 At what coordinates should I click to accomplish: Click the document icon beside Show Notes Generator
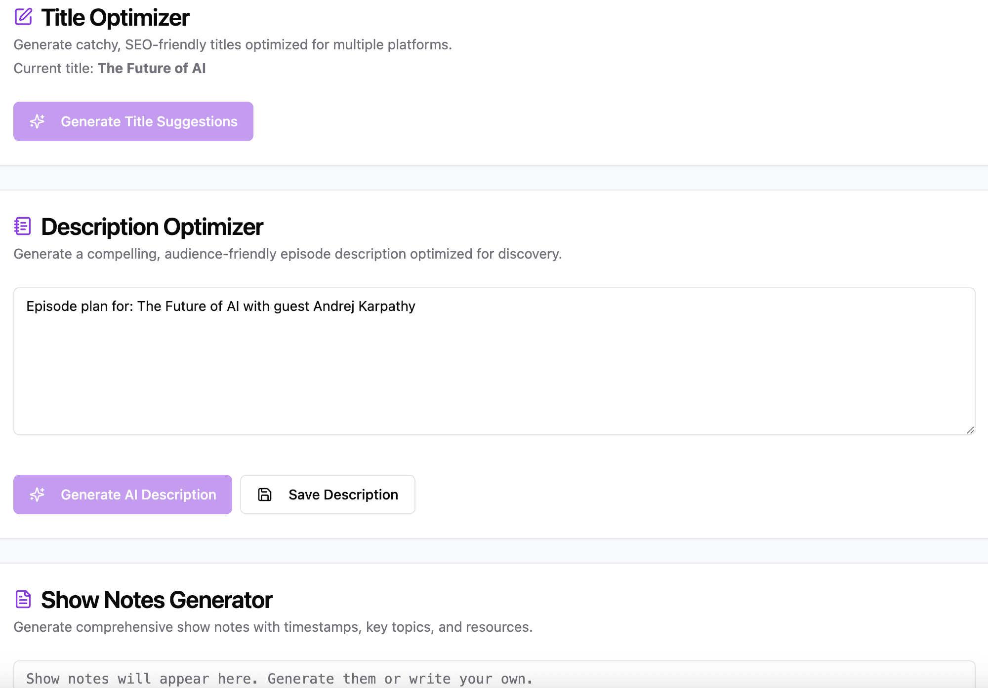[23, 599]
